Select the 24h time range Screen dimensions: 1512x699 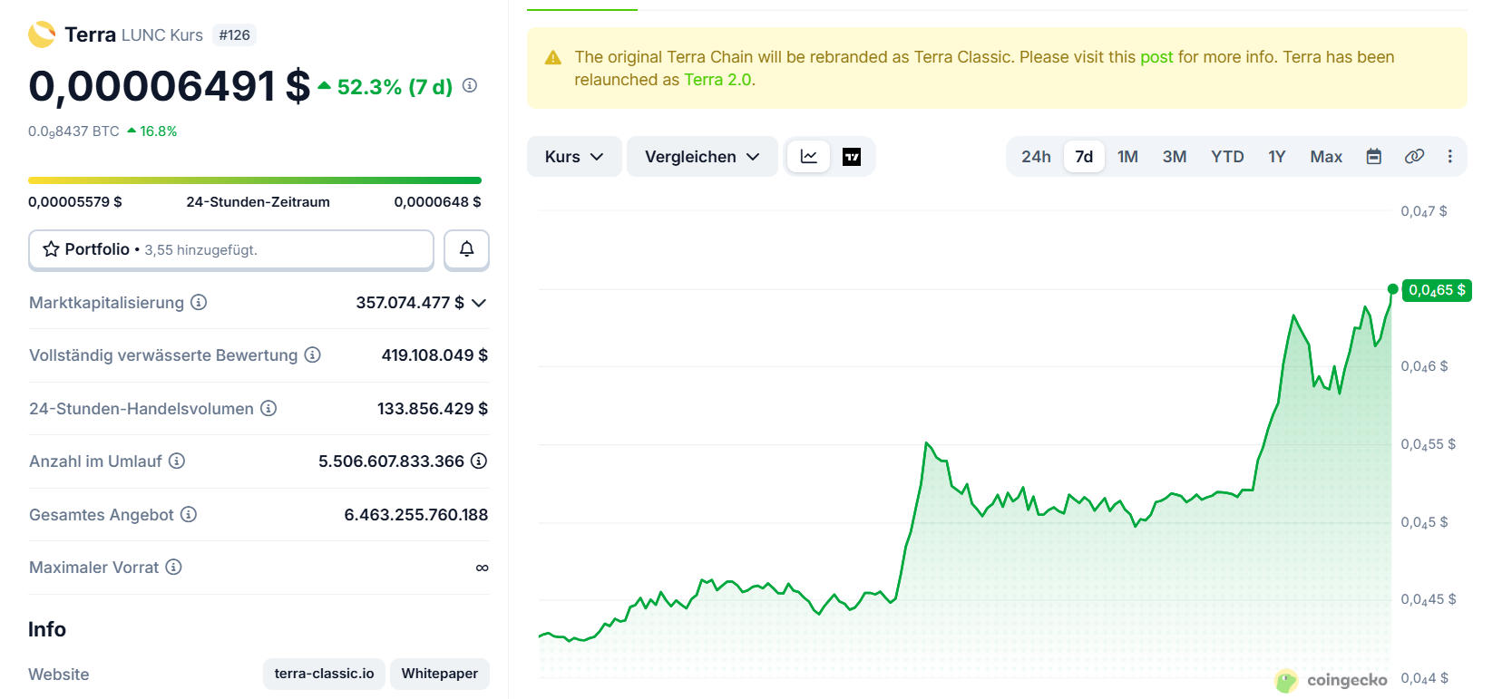pyautogui.click(x=1036, y=157)
